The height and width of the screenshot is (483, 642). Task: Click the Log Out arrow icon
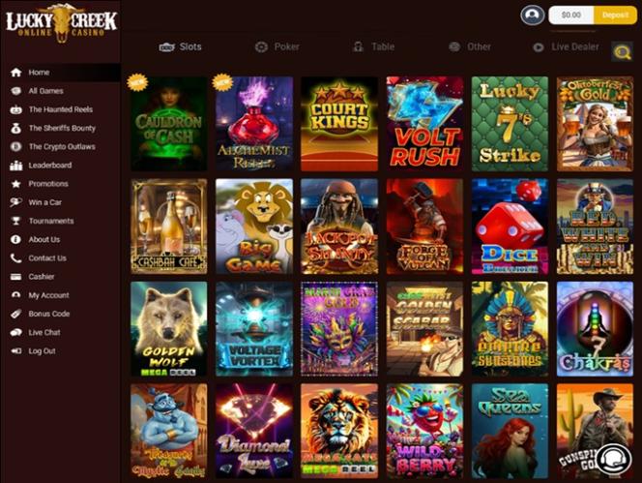click(16, 351)
